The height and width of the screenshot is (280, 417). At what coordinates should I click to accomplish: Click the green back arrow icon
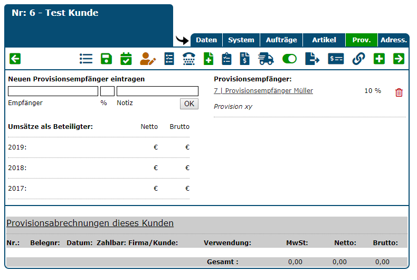[x=15, y=59]
